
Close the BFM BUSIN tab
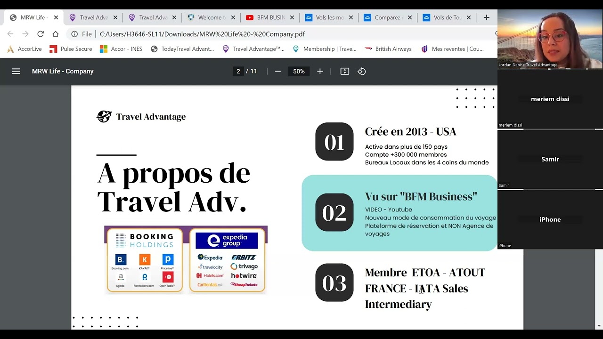click(292, 17)
